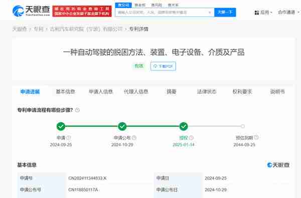The height and width of the screenshot is (198, 301).
Task: Switch to the 申请进展 tab
Action: (x=30, y=92)
